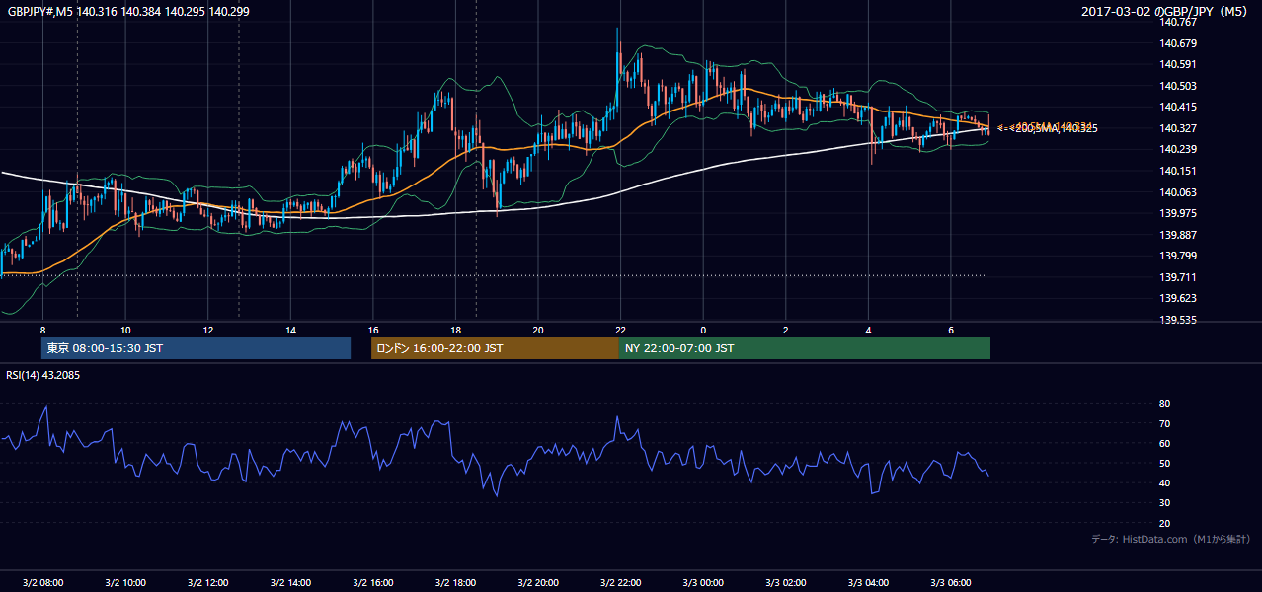Click hour tick 18 under the price chart
The width and height of the screenshot is (1262, 592).
[x=455, y=330]
